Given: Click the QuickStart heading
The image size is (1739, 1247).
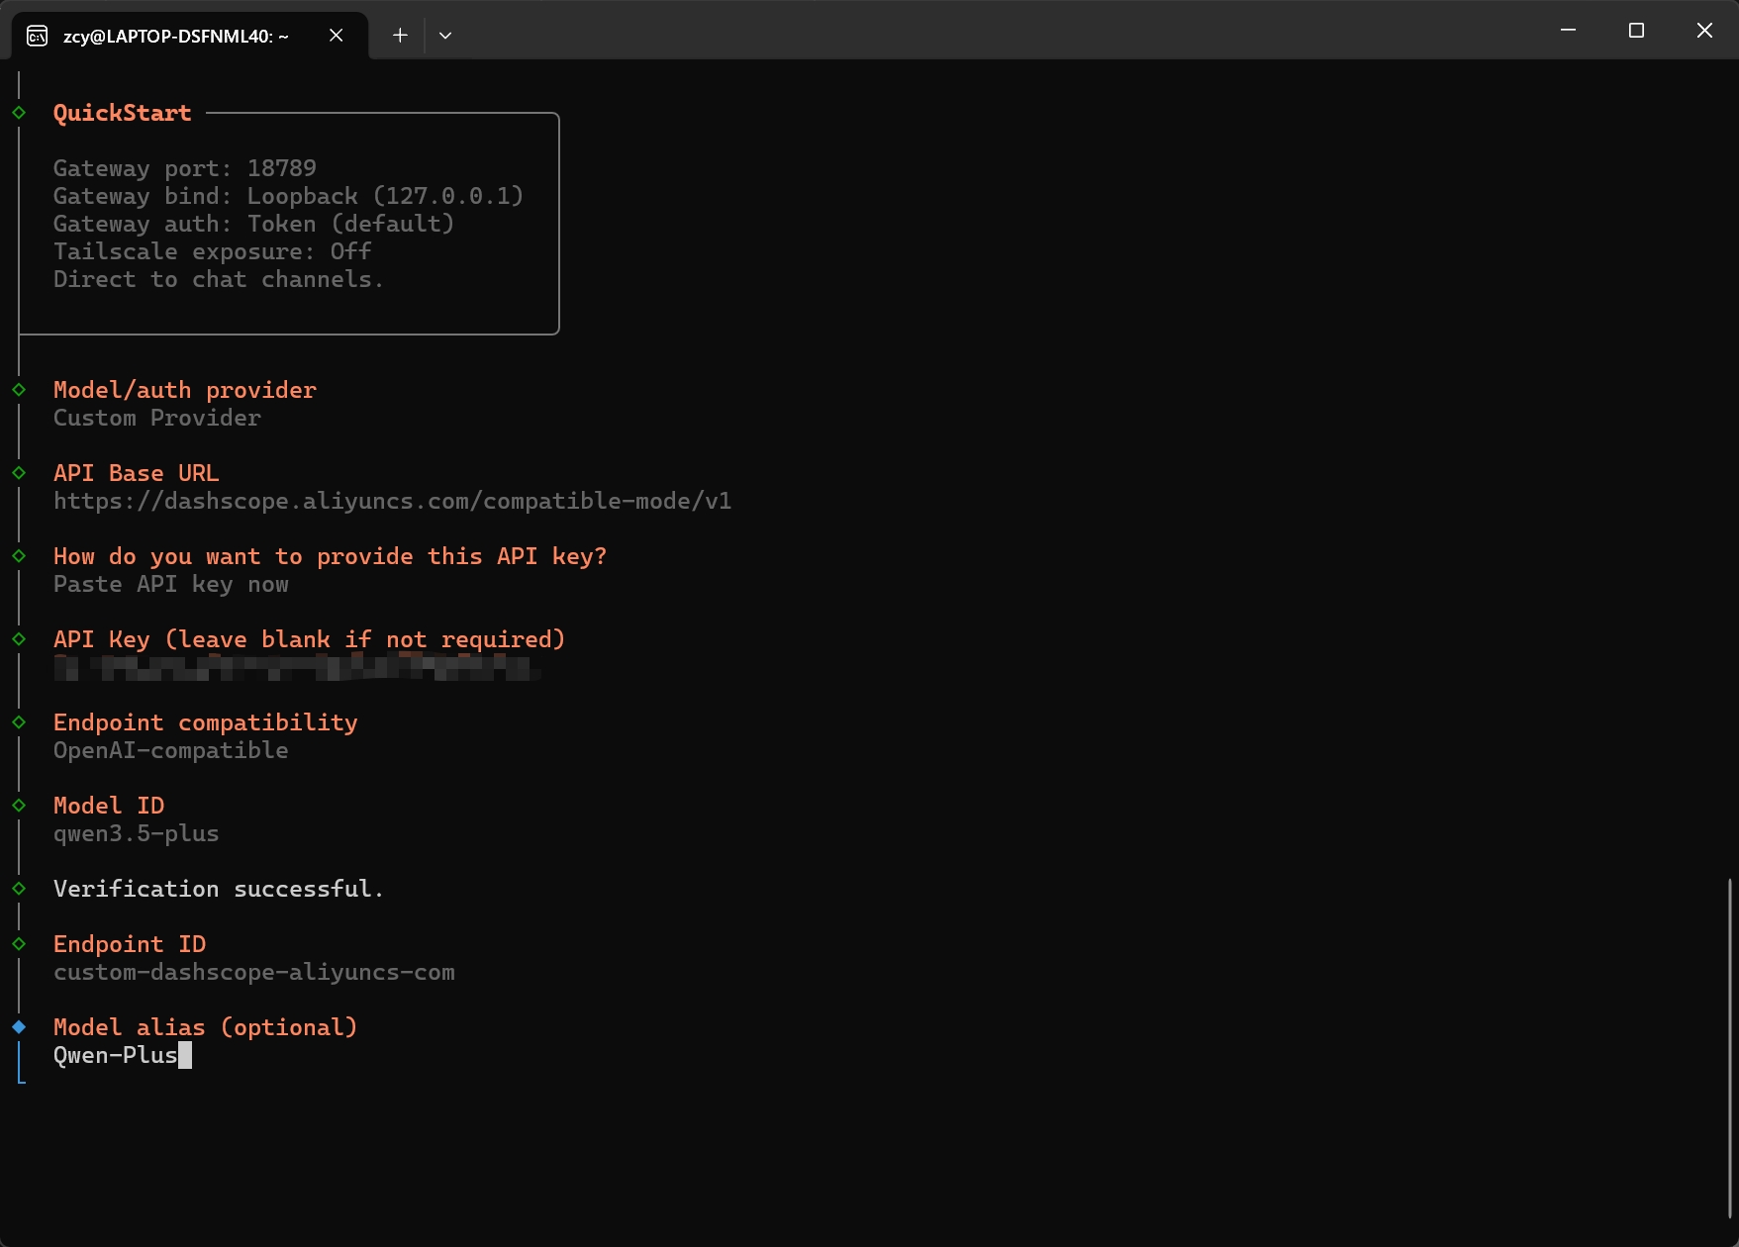Looking at the screenshot, I should pyautogui.click(x=122, y=113).
